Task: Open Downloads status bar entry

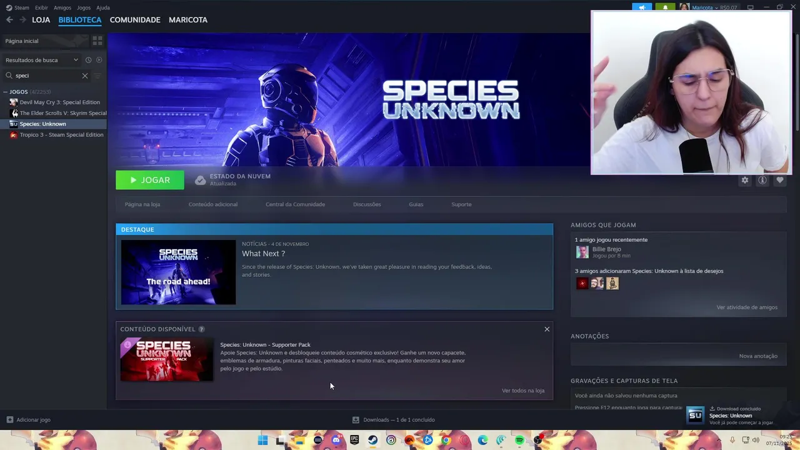Action: (x=394, y=420)
